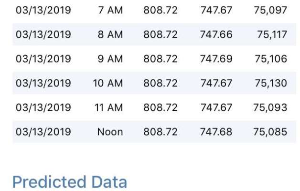Select the 747.66 value
This screenshot has height=191, width=300.
coord(216,34)
